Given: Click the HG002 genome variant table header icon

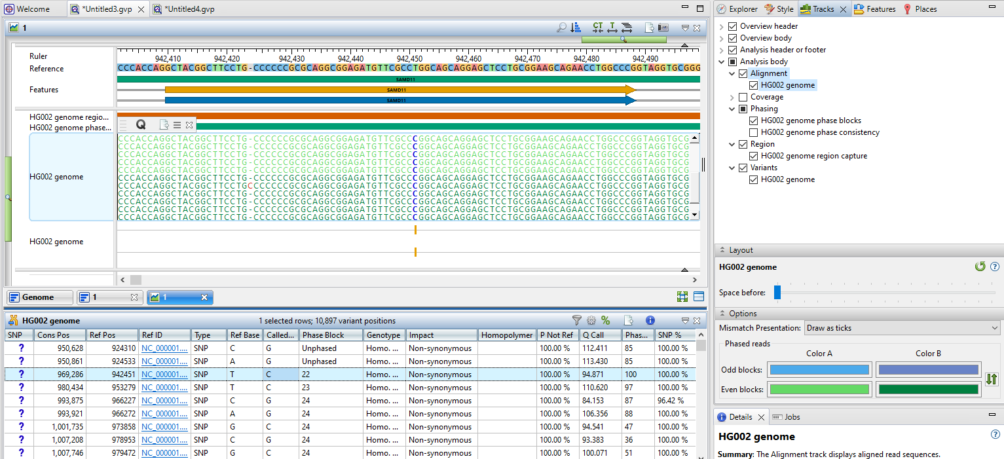Looking at the screenshot, I should [13, 321].
